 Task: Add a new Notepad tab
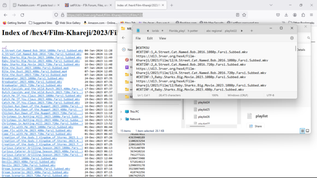click(252, 31)
